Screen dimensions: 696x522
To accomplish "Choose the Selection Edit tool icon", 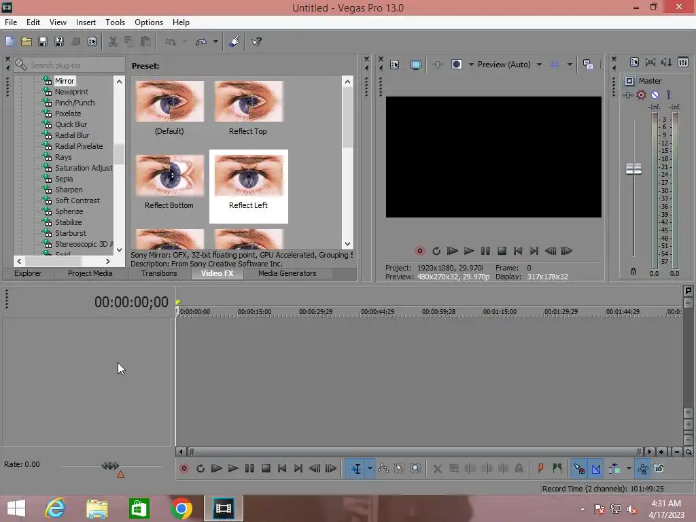I will pos(399,468).
